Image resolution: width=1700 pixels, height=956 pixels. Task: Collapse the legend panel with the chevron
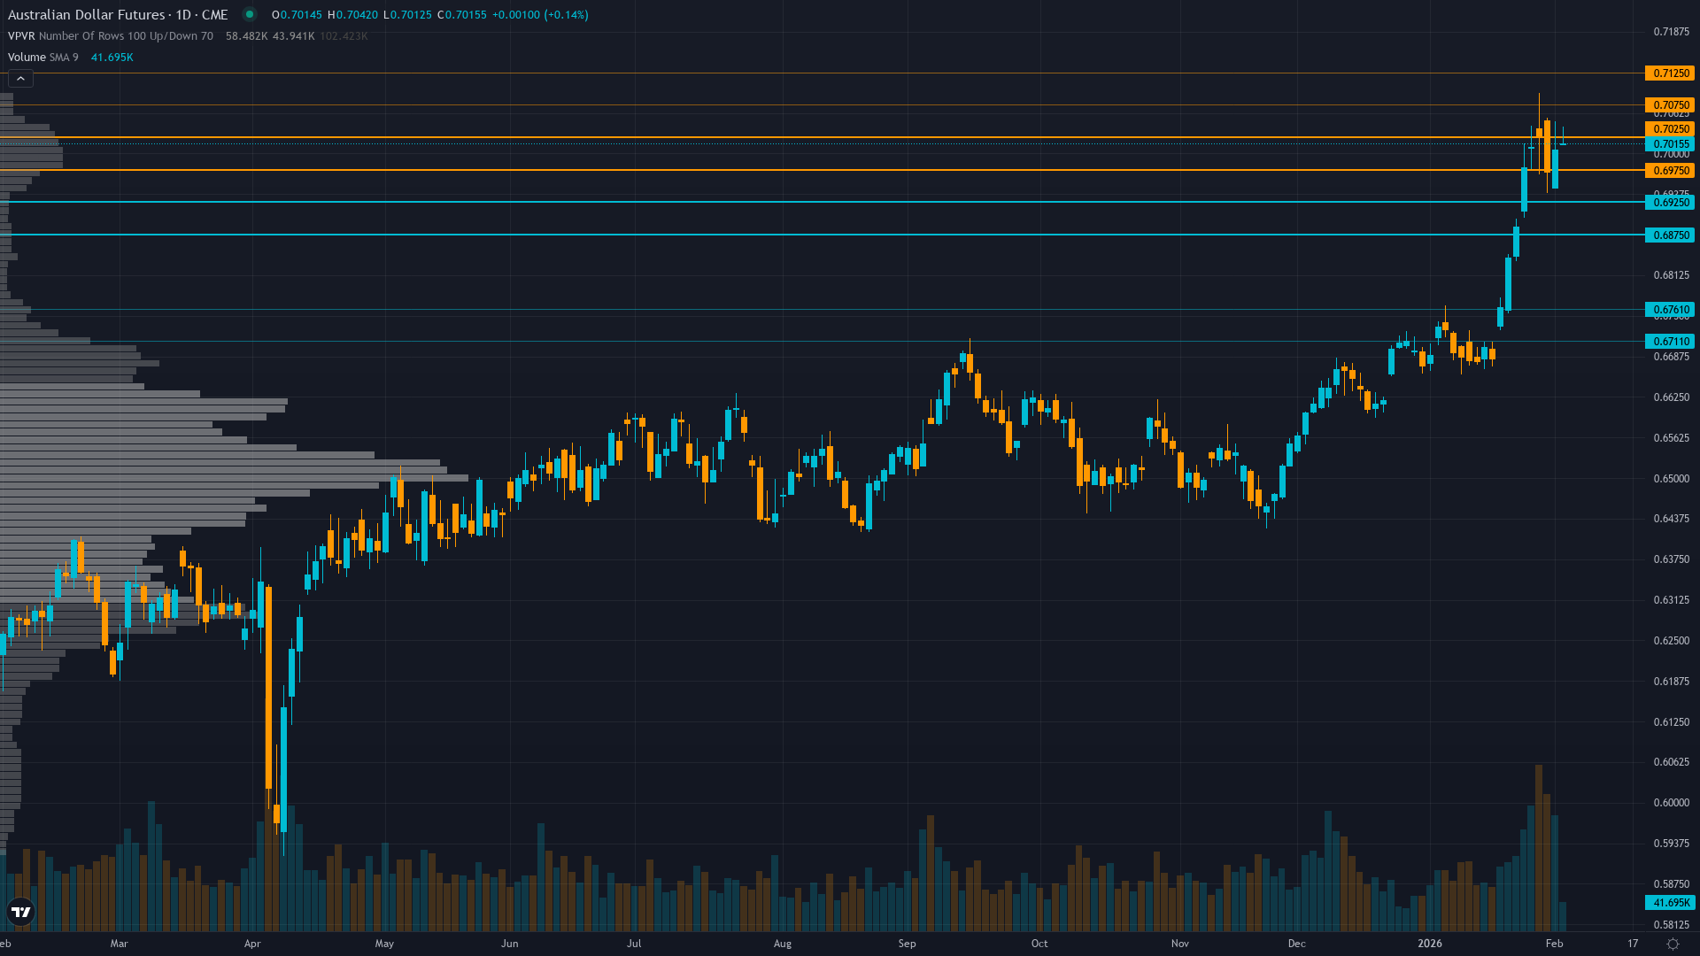[19, 78]
